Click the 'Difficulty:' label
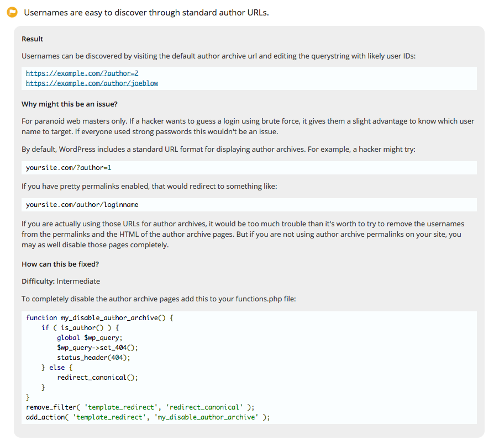Viewport: 499px width, 446px height. [38, 282]
